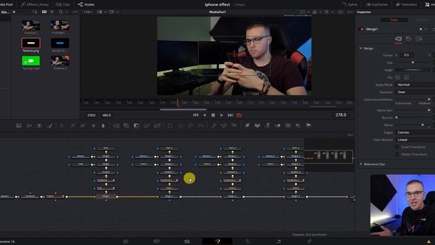Select the Paint tool in the toolbar
This screenshot has height=245, width=435.
tap(50, 126)
